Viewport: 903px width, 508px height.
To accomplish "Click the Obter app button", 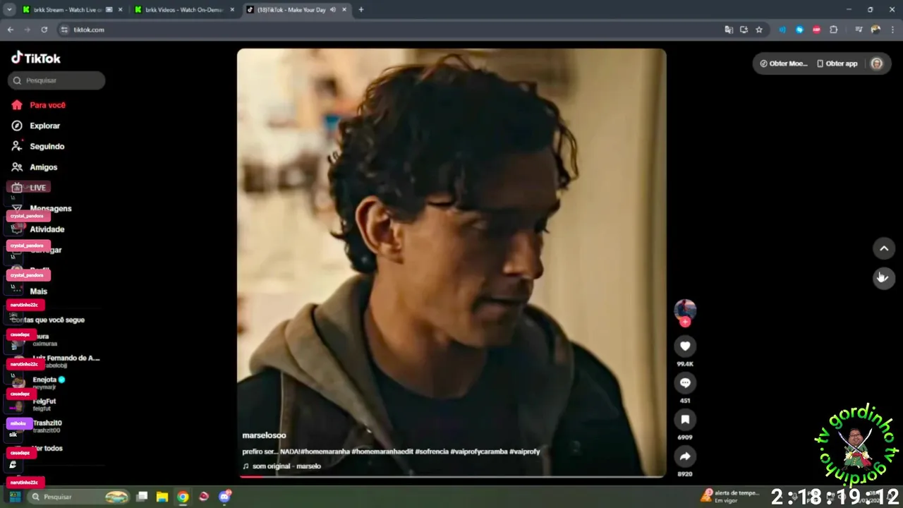I will point(837,64).
